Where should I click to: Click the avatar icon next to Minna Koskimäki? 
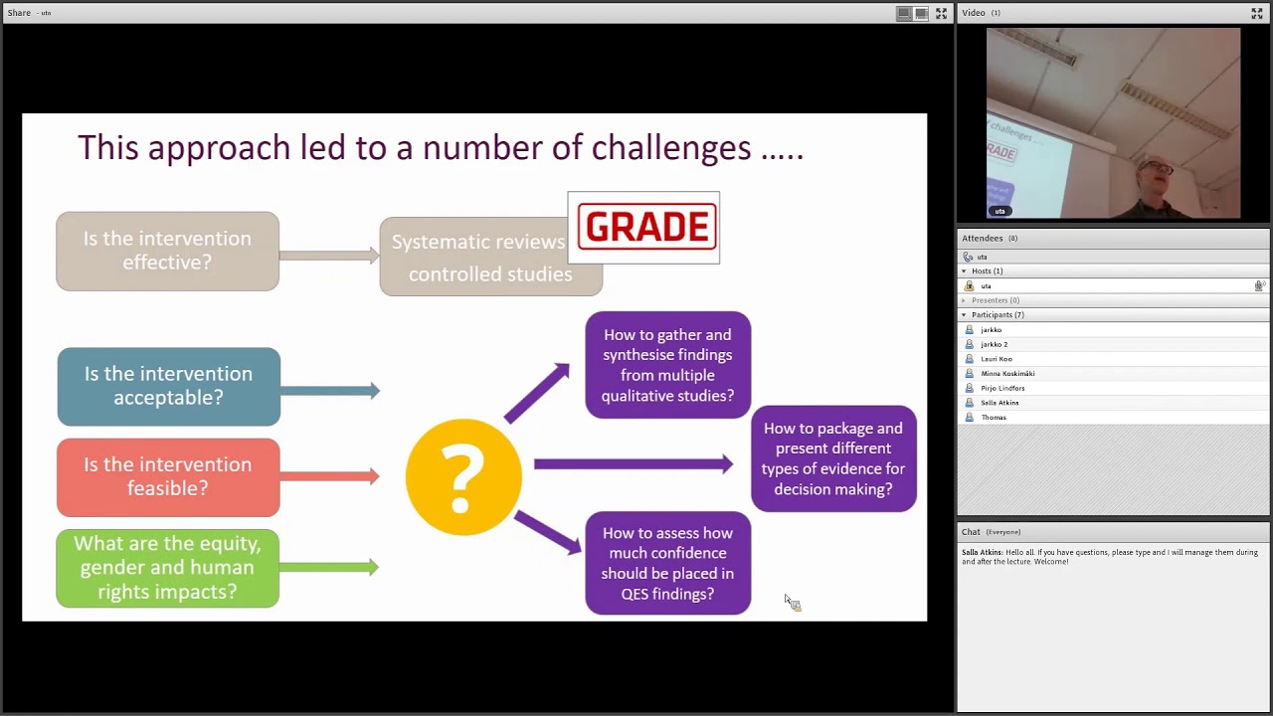pos(970,374)
